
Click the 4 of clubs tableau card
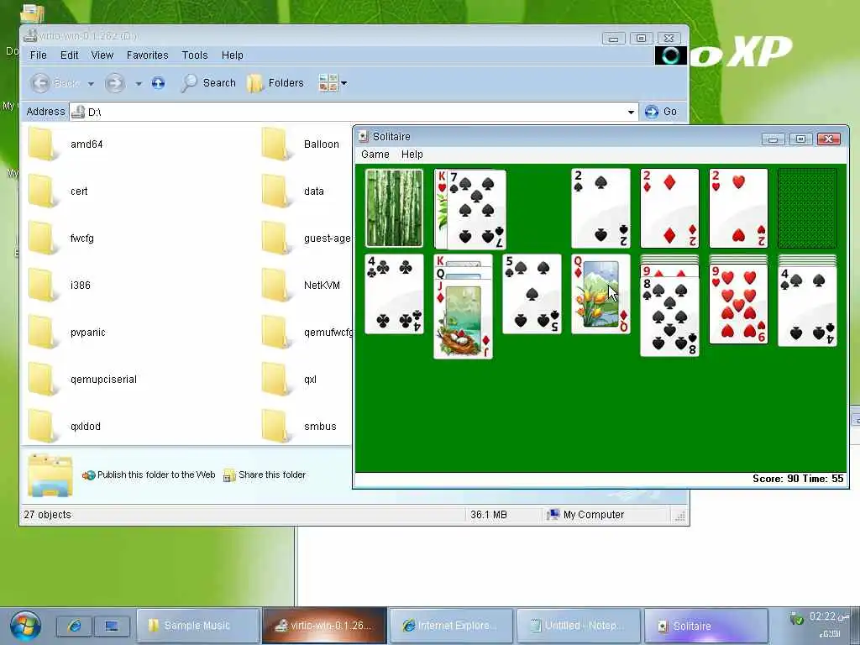394,294
